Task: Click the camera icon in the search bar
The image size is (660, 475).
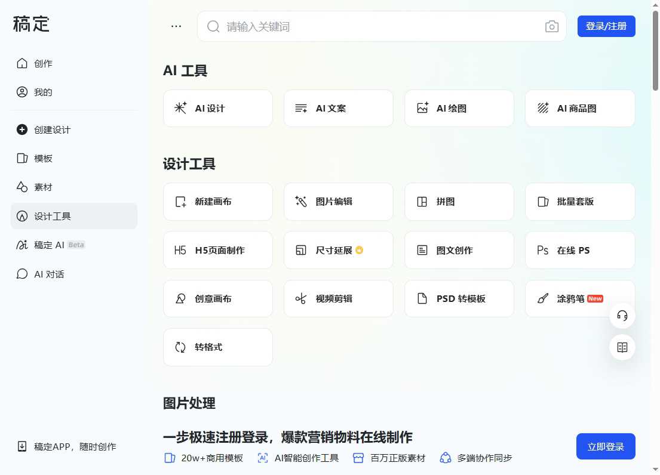Action: pos(551,26)
